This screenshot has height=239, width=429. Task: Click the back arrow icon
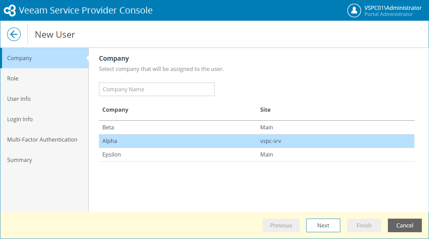tap(14, 34)
